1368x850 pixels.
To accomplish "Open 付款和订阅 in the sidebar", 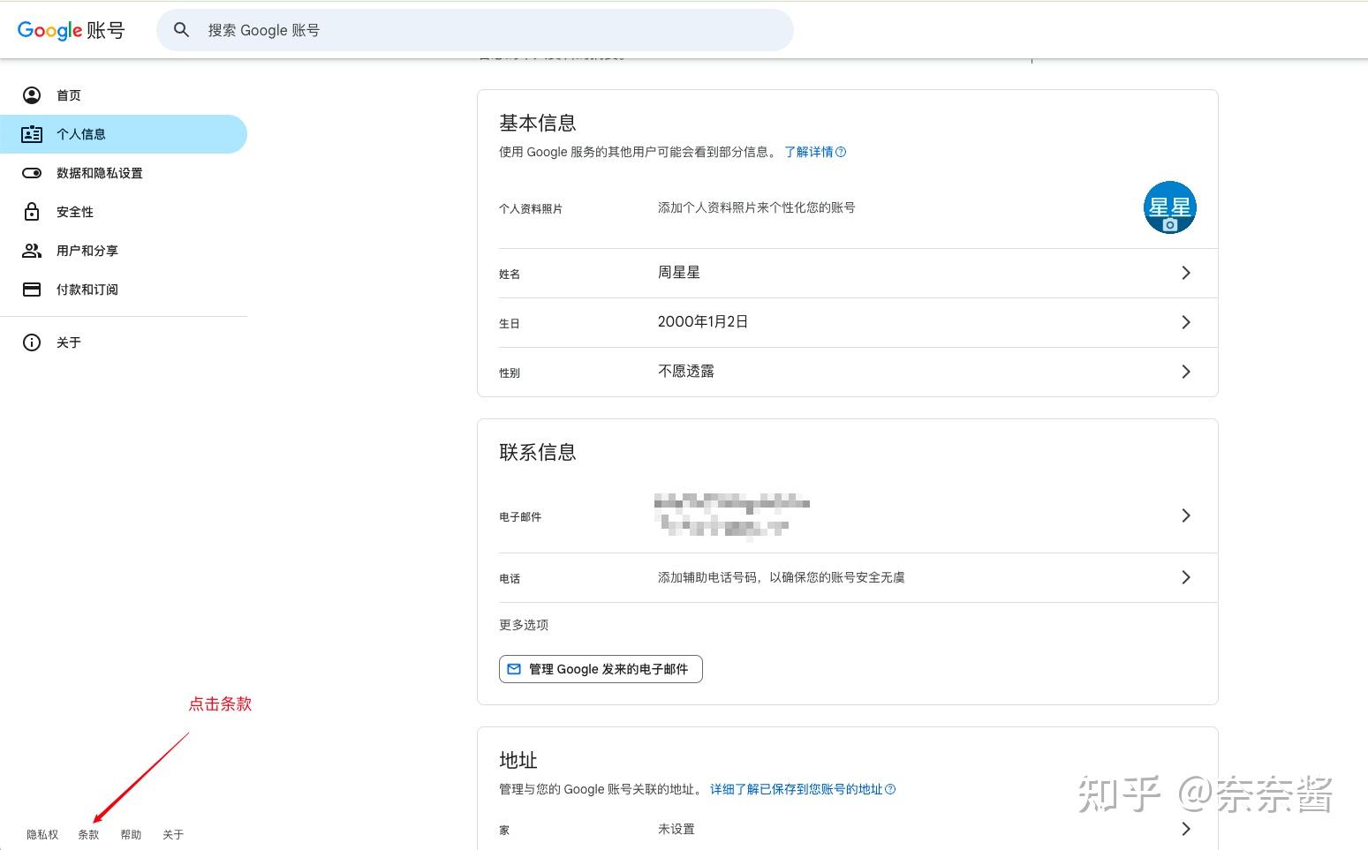I will tap(124, 290).
